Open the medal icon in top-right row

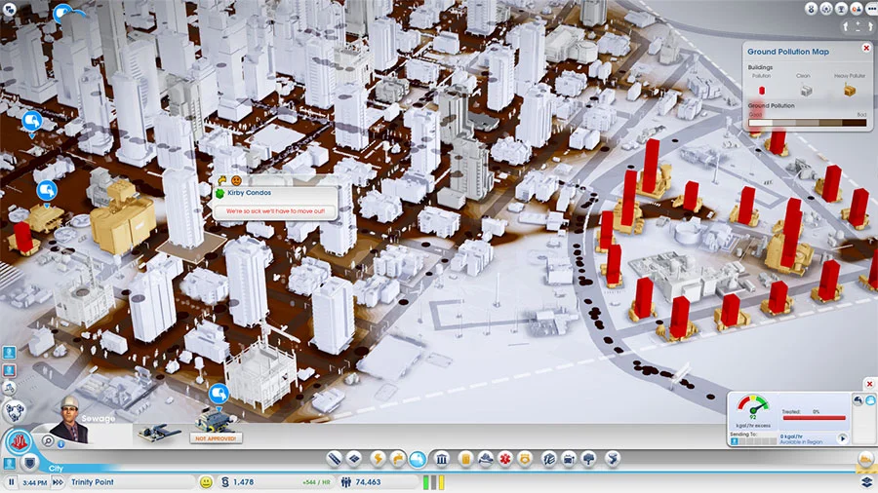click(x=811, y=9)
